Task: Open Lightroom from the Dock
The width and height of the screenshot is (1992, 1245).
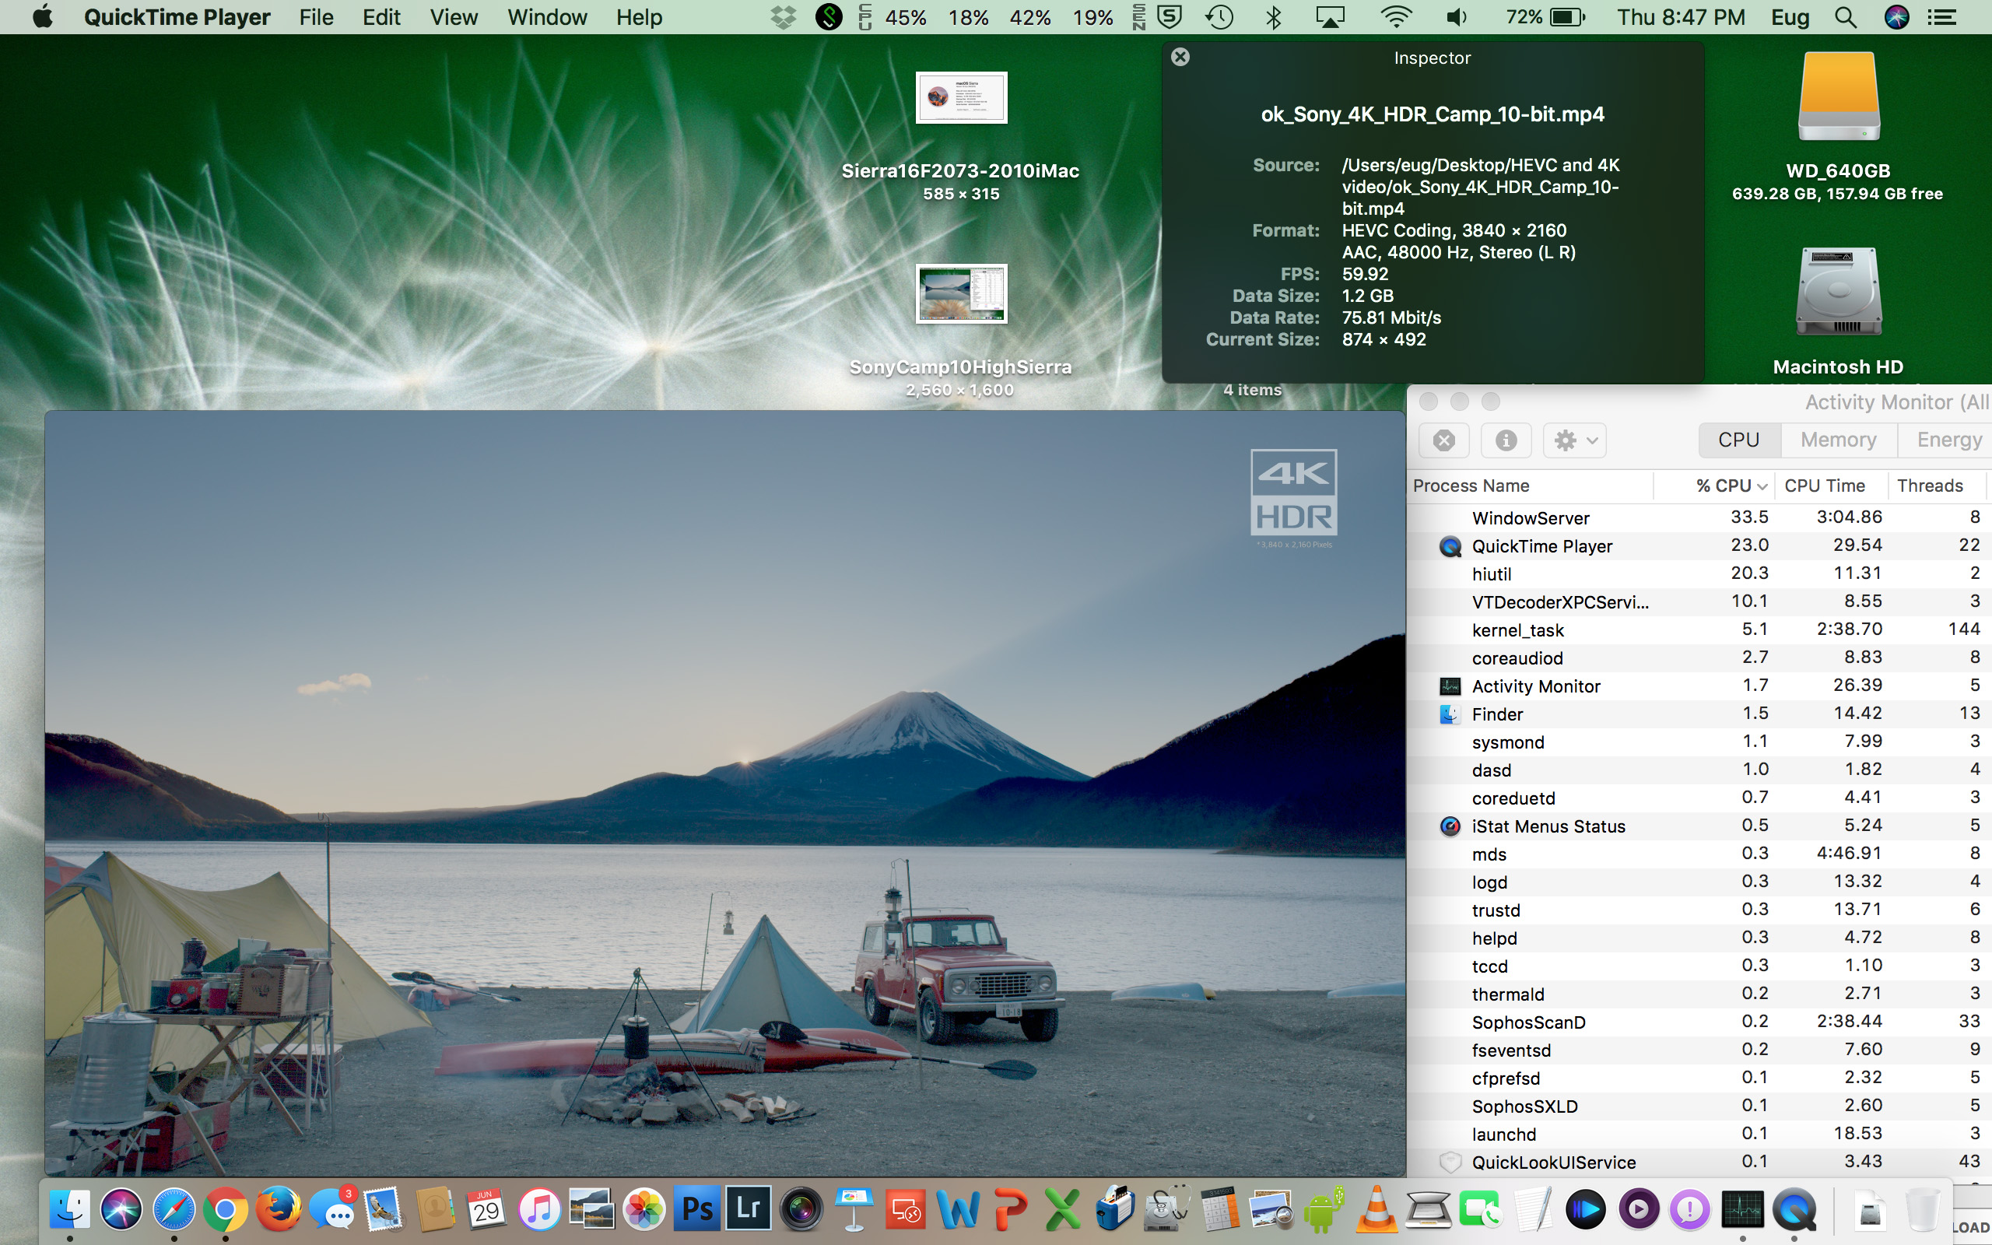Action: click(x=749, y=1209)
